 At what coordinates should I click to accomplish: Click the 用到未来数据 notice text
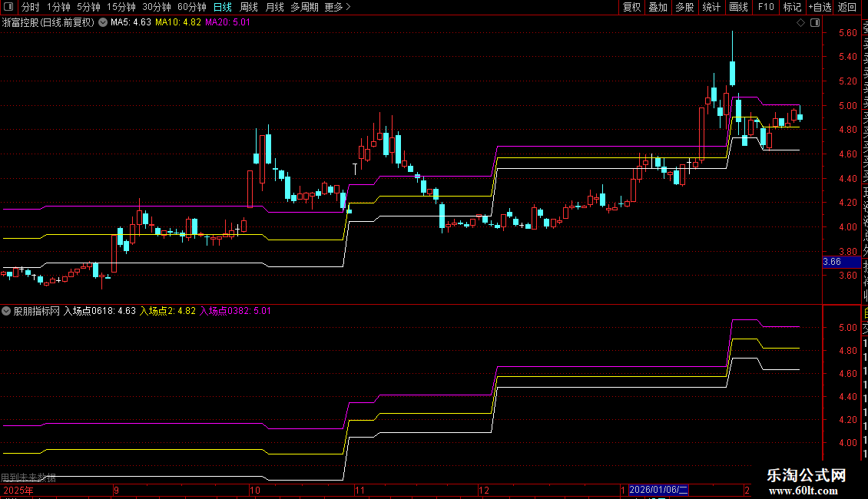(x=28, y=478)
